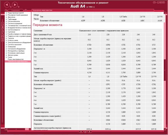This screenshot has height=135, width=168.
Task: Click the sidebar horizontal scroll right arrow
Action: [x=30, y=129]
